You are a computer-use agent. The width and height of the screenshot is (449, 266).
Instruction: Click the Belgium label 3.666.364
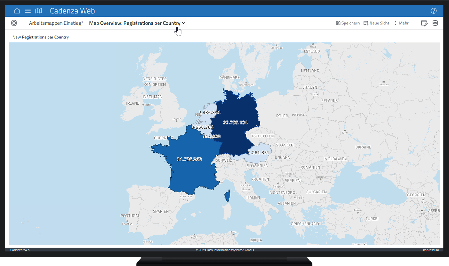pos(202,127)
